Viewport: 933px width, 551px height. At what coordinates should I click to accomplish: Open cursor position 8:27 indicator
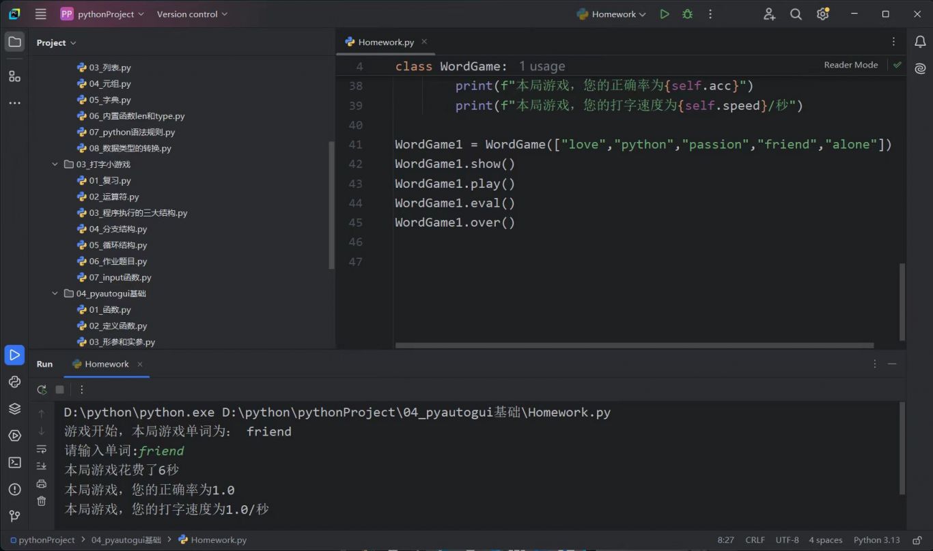(x=725, y=539)
